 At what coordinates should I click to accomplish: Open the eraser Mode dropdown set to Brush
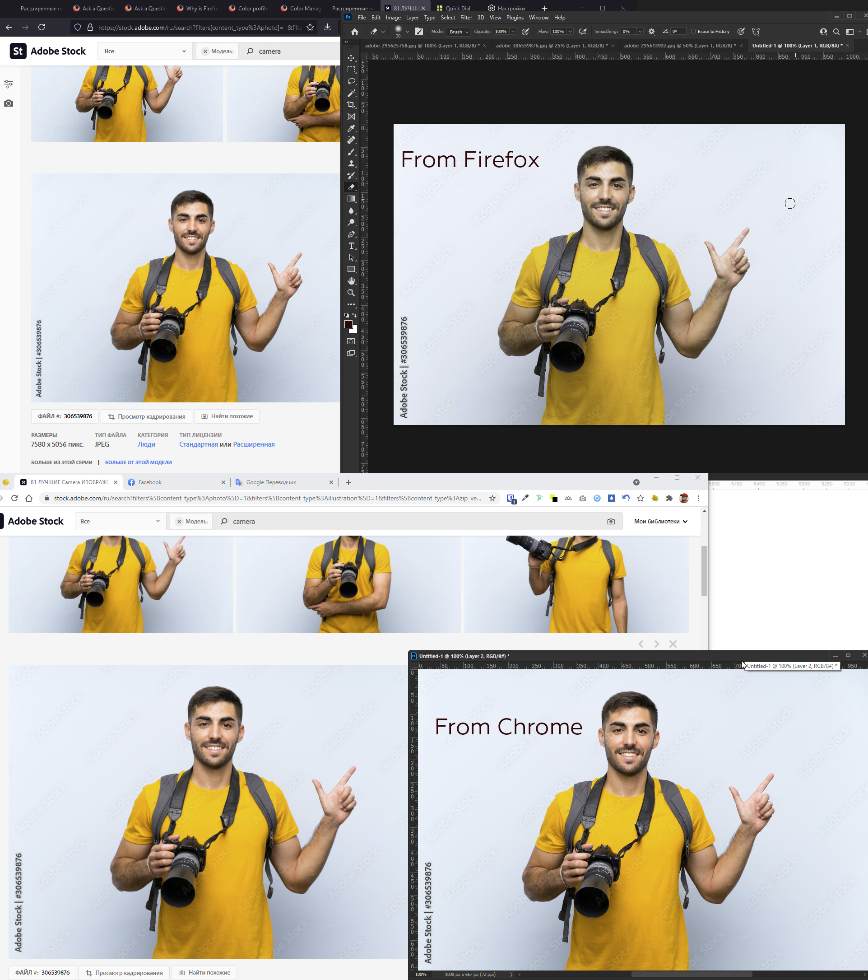(x=458, y=32)
